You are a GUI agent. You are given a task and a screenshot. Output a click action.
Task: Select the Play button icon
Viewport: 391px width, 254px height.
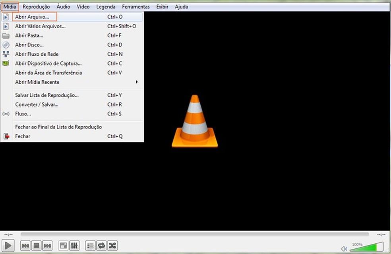(8, 245)
